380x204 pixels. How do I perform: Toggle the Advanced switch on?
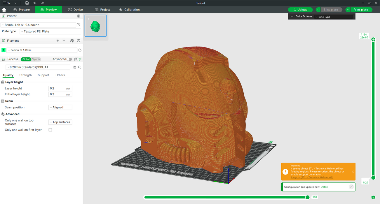coord(69,59)
